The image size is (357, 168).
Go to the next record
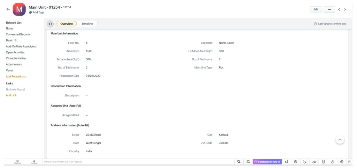345,9
